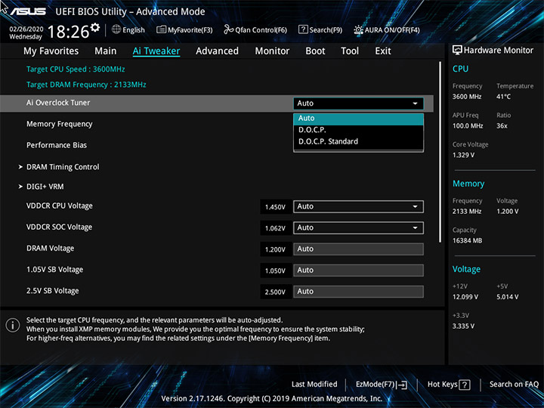Image resolution: width=544 pixels, height=408 pixels.
Task: Click the 36x ratio value
Action: 502,125
